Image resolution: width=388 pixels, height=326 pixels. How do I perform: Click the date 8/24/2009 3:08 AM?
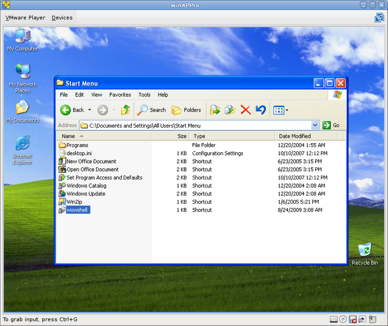click(x=300, y=210)
